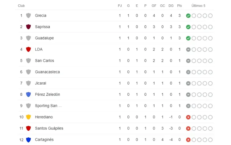
Task: Click Grecia's green win checkmark icon
Action: 188,16
